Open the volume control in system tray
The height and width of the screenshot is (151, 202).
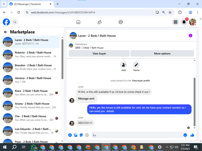coord(176,147)
